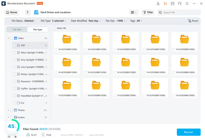This screenshot has width=205, height=140.
Task: Select the Deep scan mode
Action: click(46, 135)
